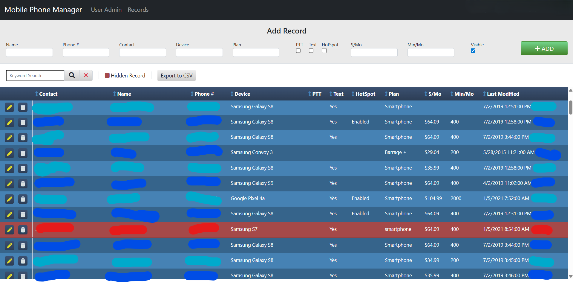Viewport: 573px width, 282px height.
Task: Click the keyword search magnifier icon
Action: (72, 75)
